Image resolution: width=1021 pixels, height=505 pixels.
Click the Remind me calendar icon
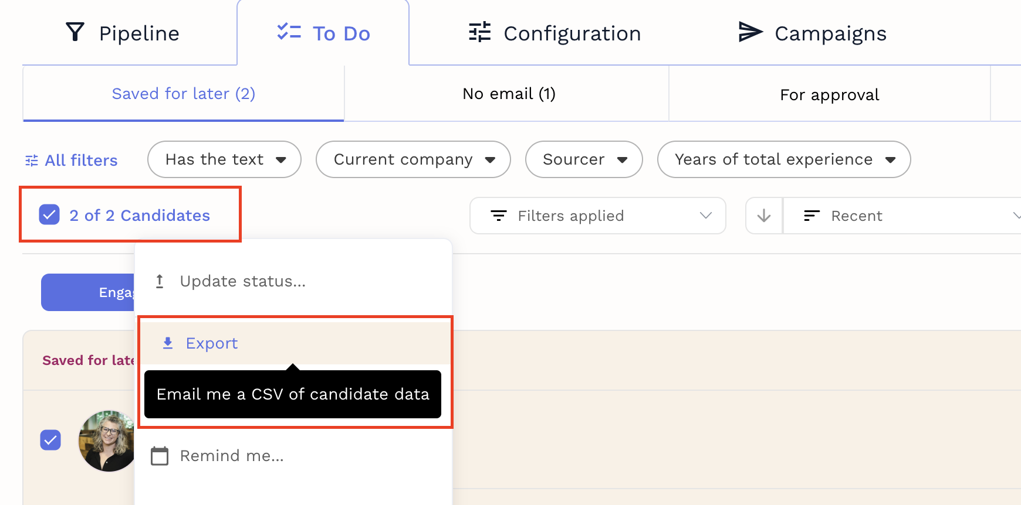point(160,456)
